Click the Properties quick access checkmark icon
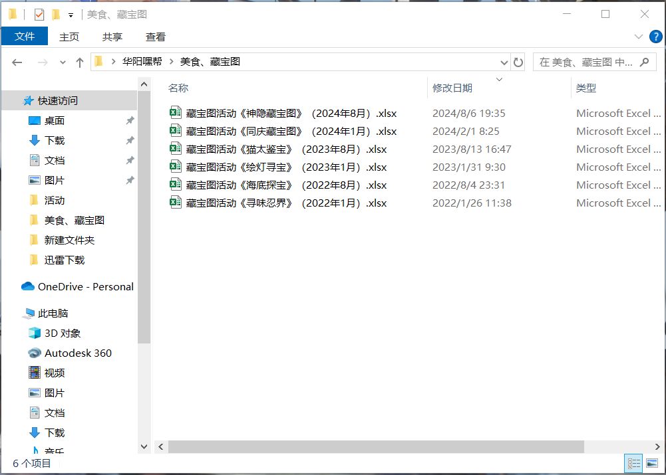 [x=39, y=15]
